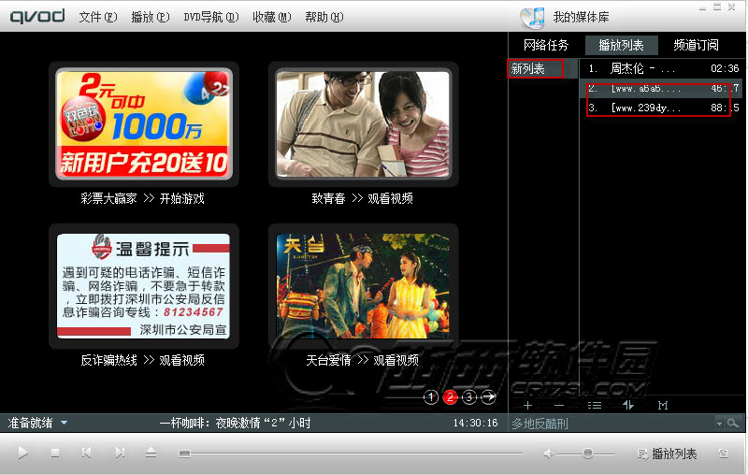748x475 pixels.
Task: Click the playlist list-view icon
Action: coord(595,406)
